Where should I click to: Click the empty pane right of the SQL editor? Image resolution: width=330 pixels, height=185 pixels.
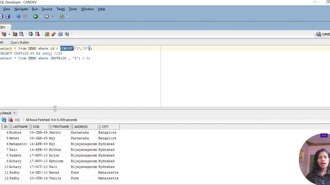(x=245, y=77)
